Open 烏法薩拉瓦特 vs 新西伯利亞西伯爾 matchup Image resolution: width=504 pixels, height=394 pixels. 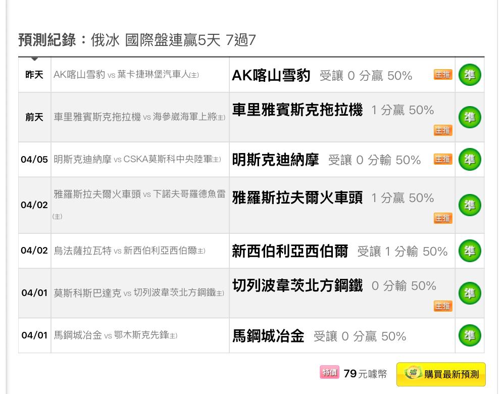point(129,251)
